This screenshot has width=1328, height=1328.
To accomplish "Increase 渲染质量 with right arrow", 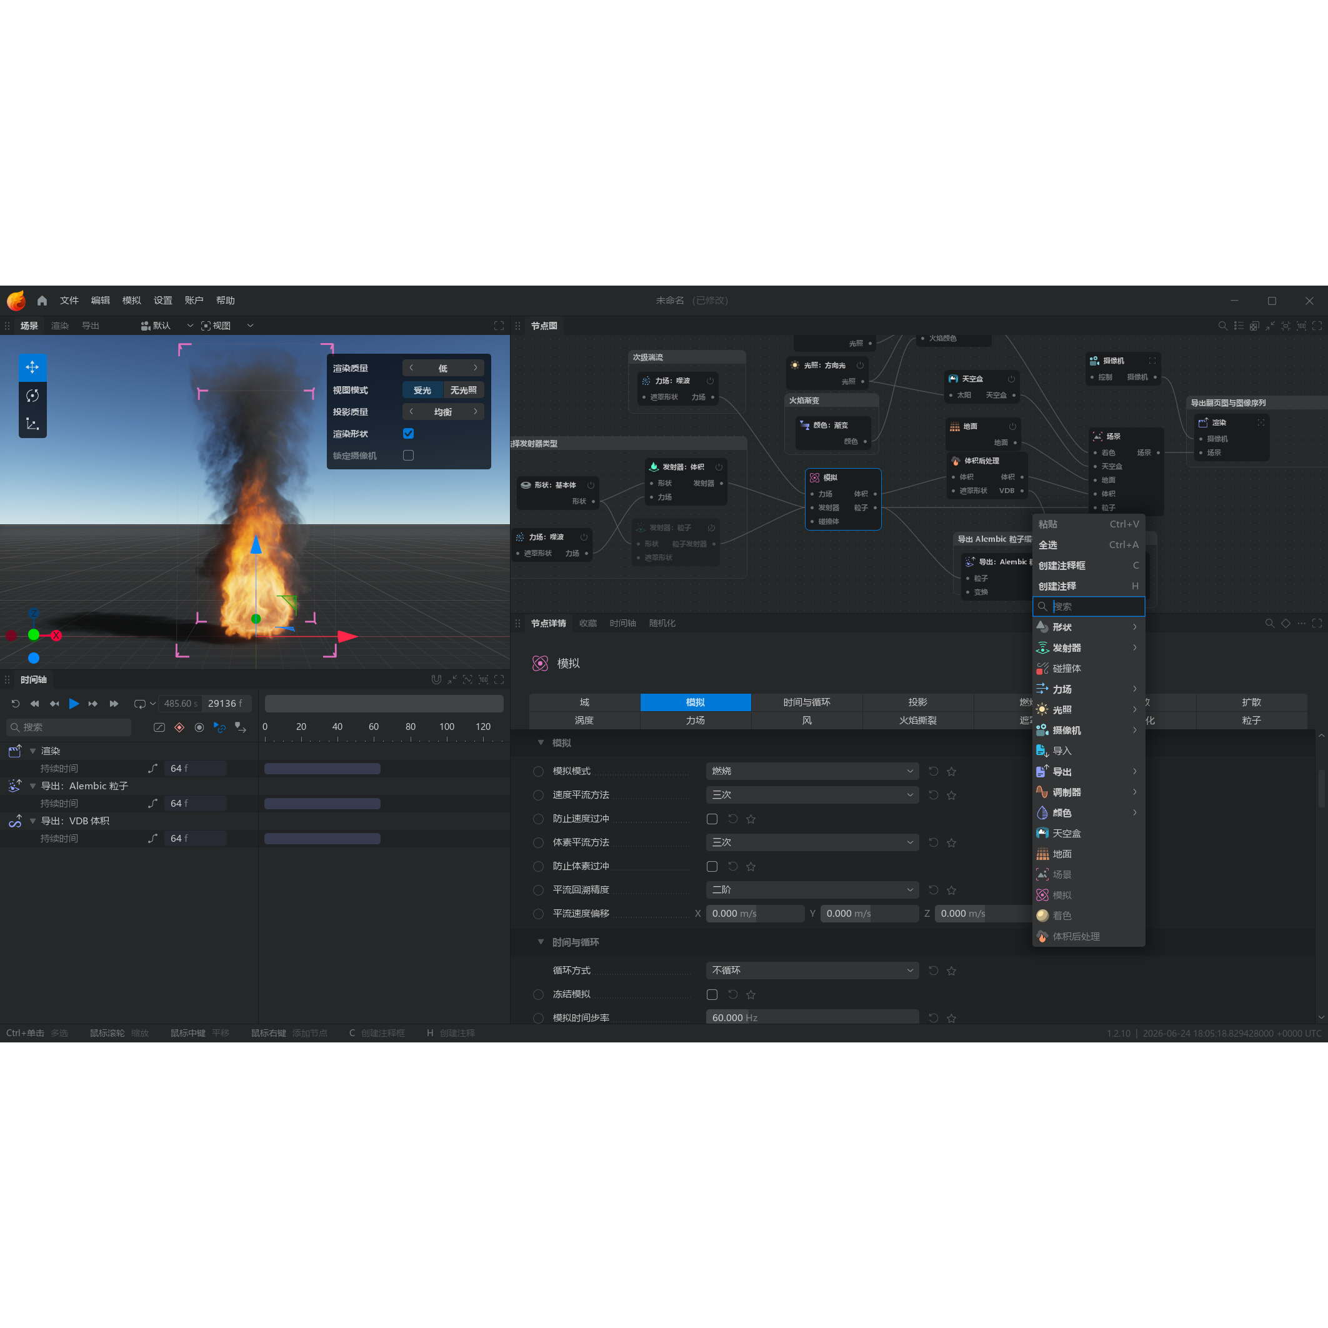I will 475,369.
